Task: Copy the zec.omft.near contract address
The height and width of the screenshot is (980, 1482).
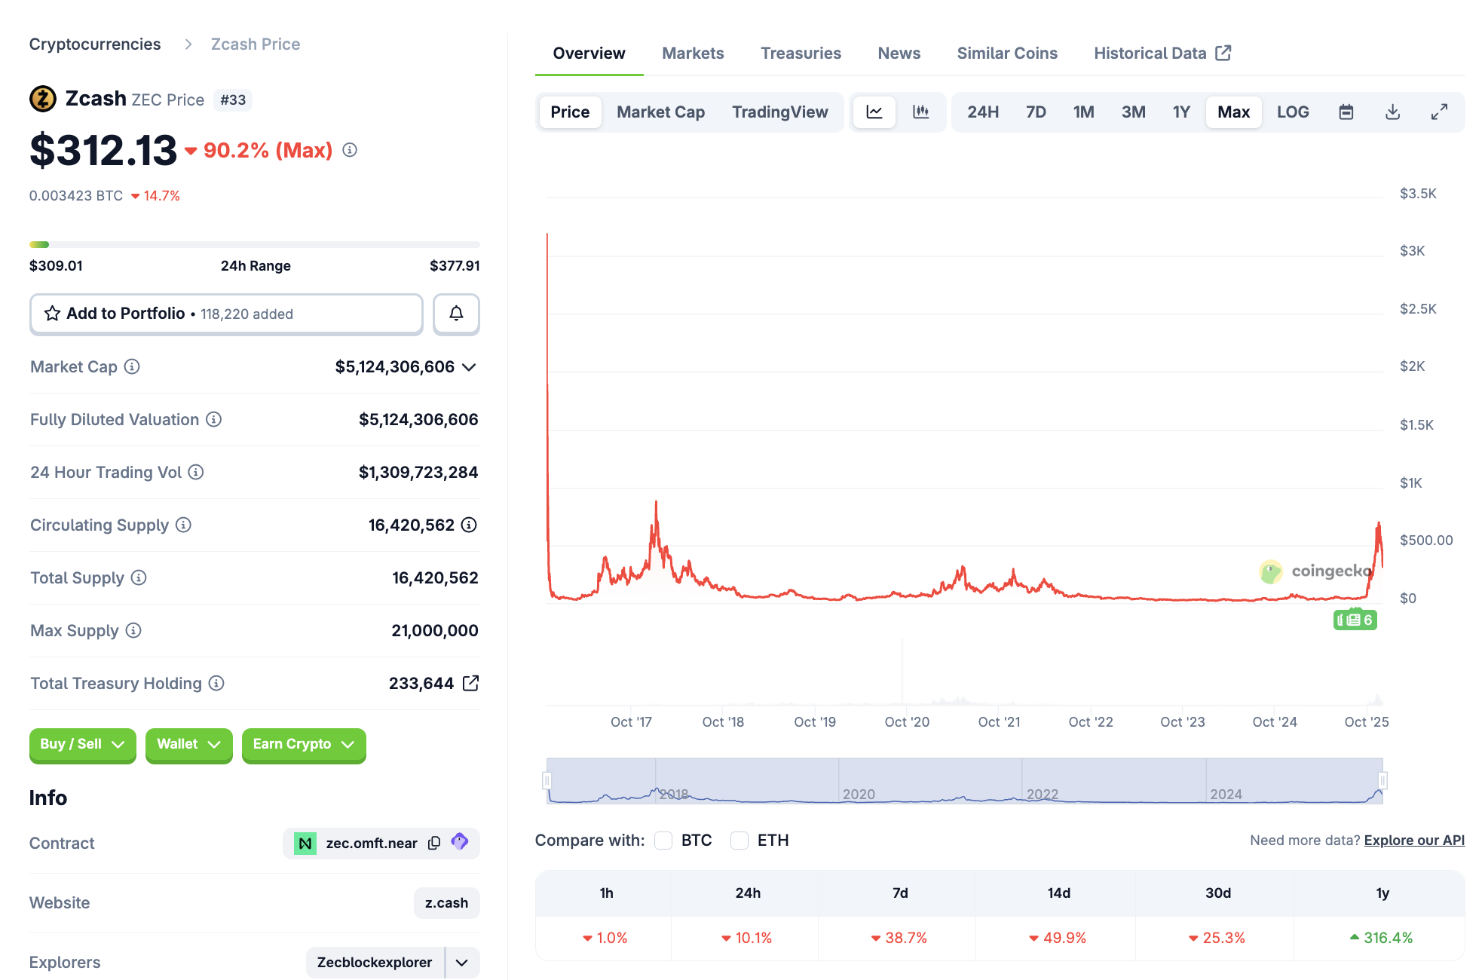Action: pyautogui.click(x=434, y=843)
